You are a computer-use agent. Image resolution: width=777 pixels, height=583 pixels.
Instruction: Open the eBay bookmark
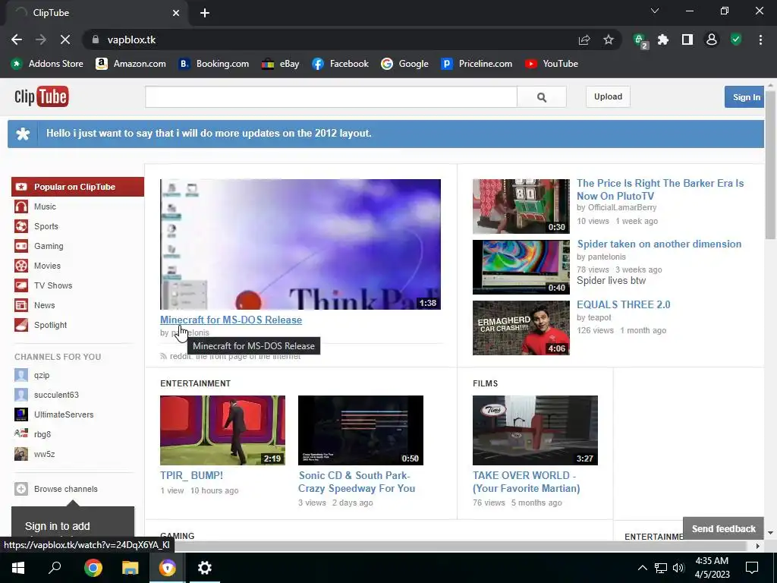281,64
